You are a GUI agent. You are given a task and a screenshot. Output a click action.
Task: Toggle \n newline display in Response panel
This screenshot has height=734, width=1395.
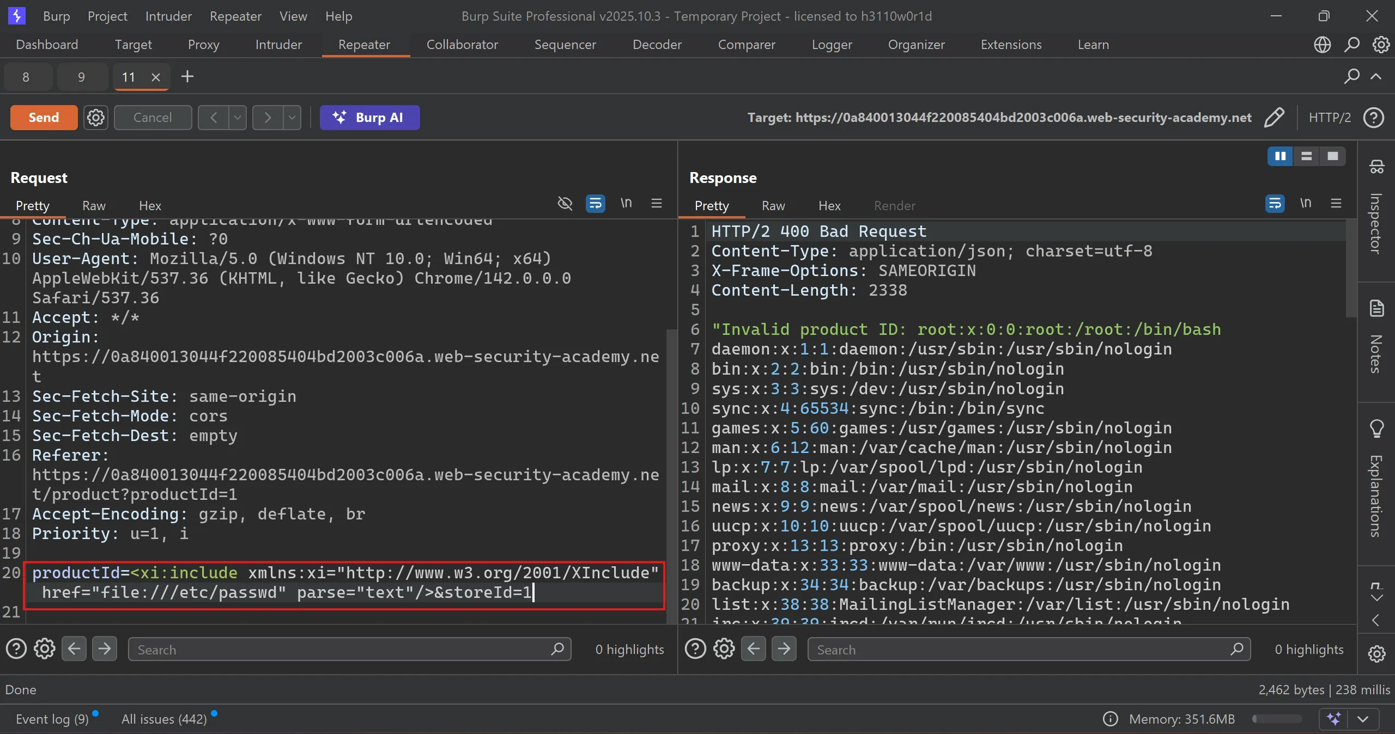pos(1305,204)
